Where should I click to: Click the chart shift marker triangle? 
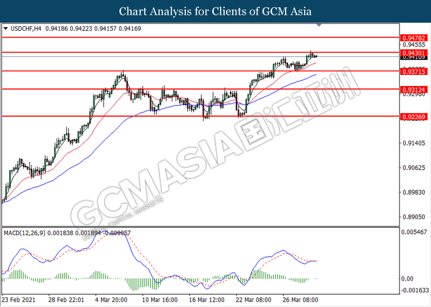click(x=319, y=25)
